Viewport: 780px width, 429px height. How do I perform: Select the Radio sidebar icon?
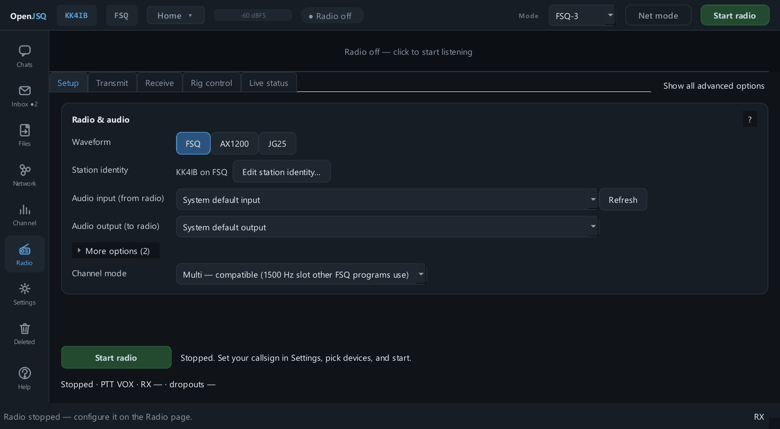tap(25, 255)
